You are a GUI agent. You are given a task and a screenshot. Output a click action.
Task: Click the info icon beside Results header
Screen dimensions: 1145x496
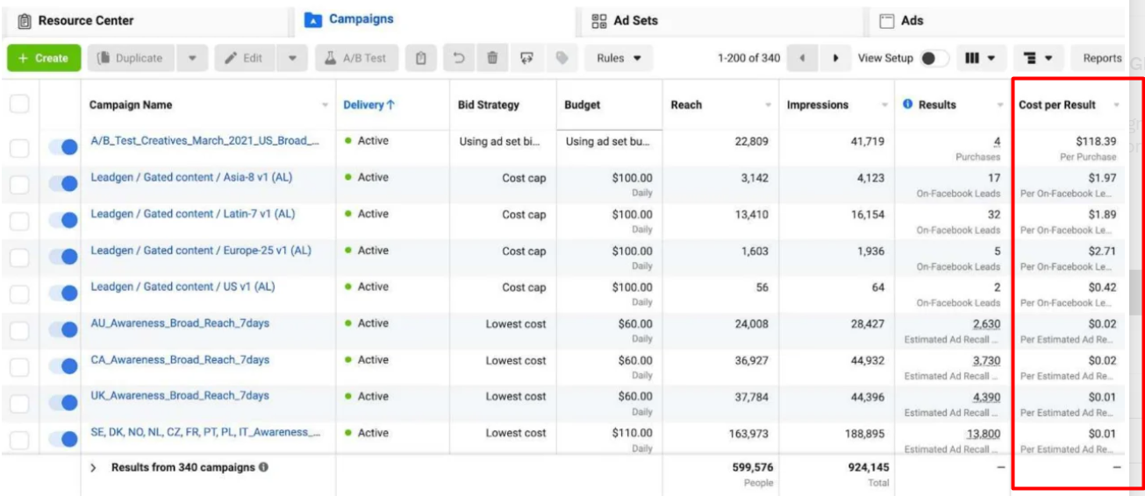908,104
